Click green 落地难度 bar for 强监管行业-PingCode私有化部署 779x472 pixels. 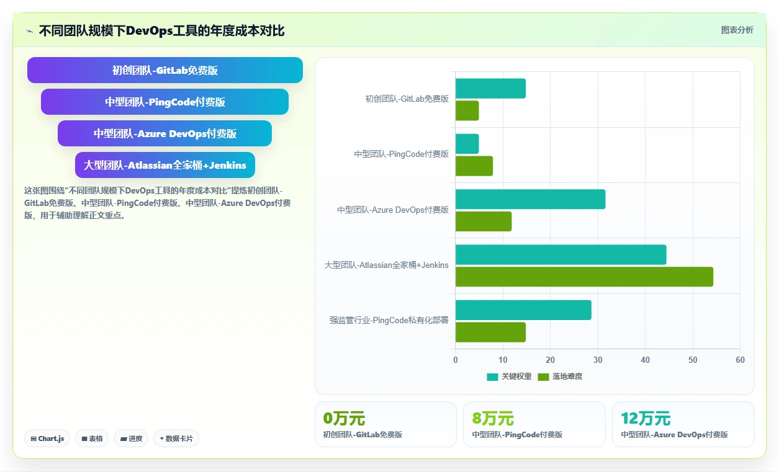coord(490,332)
